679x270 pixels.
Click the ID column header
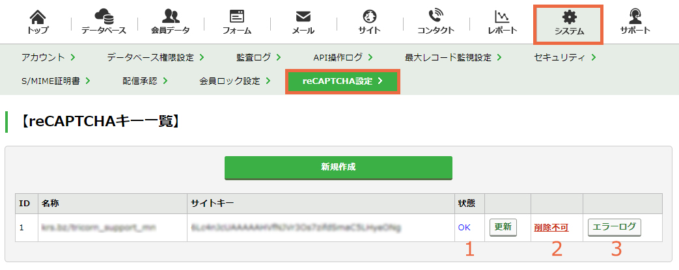click(x=27, y=204)
